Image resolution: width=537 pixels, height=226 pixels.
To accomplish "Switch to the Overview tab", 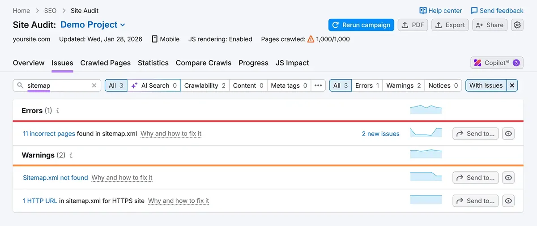I will 29,63.
